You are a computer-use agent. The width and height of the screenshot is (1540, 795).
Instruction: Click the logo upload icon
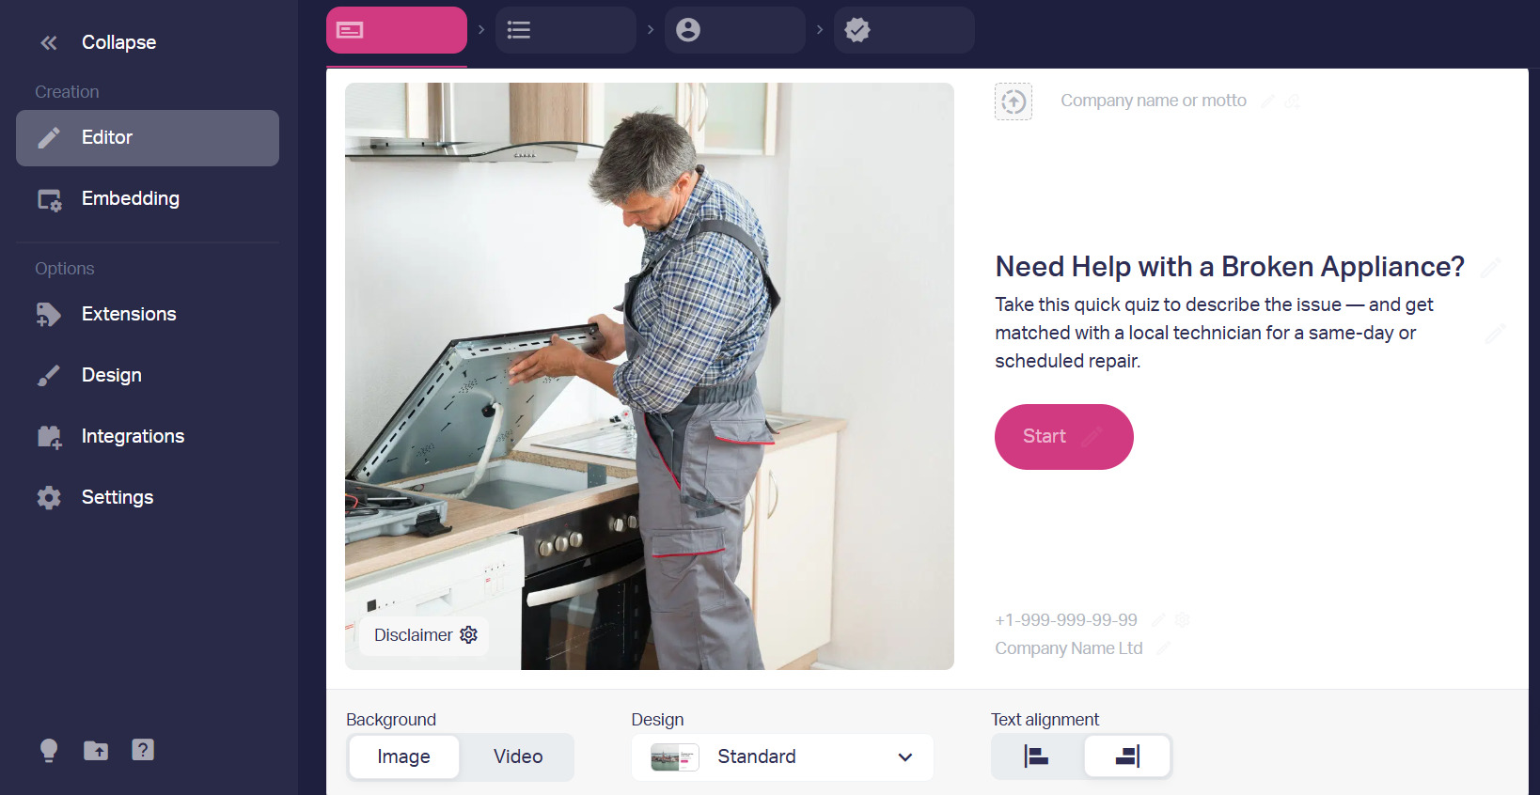[1014, 101]
